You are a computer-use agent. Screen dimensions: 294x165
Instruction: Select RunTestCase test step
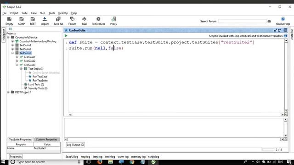tap(40, 77)
